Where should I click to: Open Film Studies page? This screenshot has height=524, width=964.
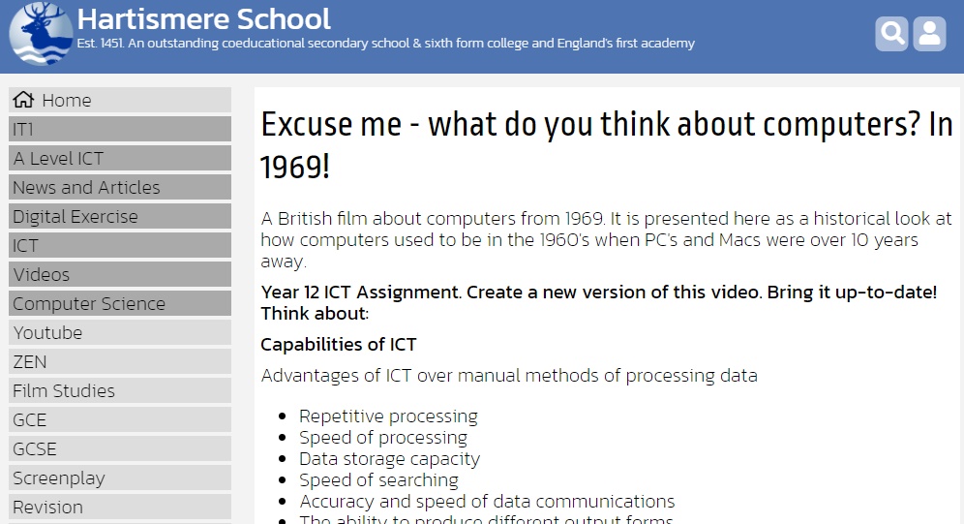click(120, 390)
